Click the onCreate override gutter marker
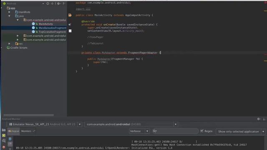 click(70, 25)
